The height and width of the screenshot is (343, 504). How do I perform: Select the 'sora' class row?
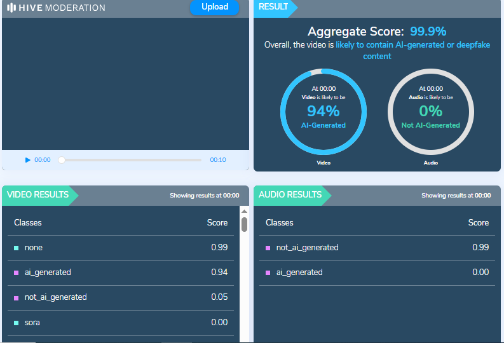coord(121,323)
